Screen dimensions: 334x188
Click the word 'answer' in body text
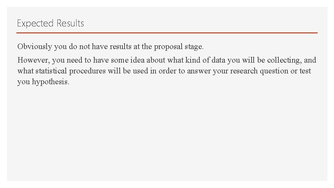tap(199, 71)
